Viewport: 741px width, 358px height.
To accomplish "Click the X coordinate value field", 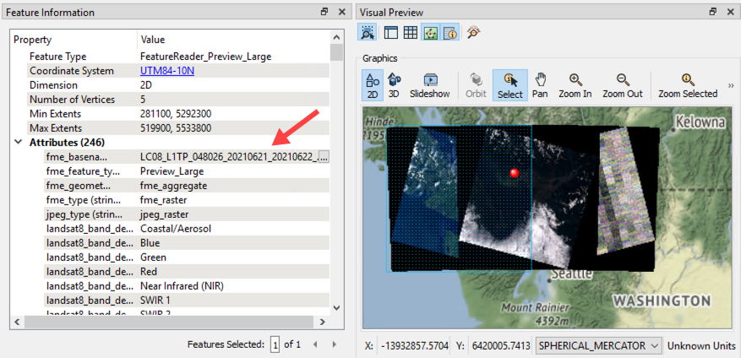I will click(x=413, y=345).
